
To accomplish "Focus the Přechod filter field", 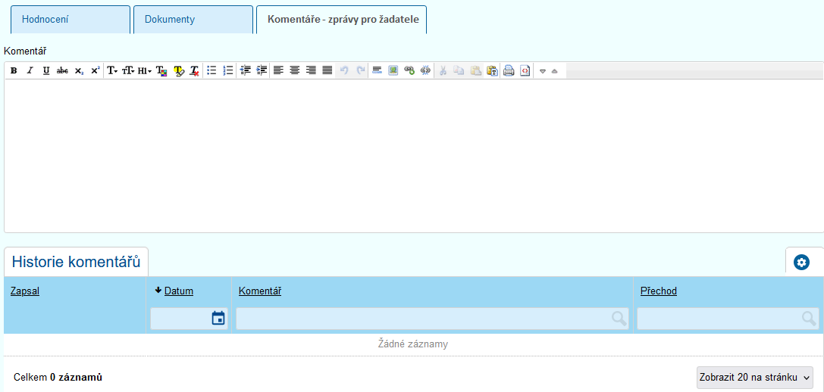I will coord(728,319).
